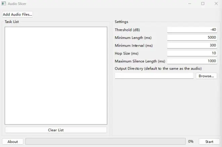
Task: Browse for an output directory
Action: (x=206, y=76)
